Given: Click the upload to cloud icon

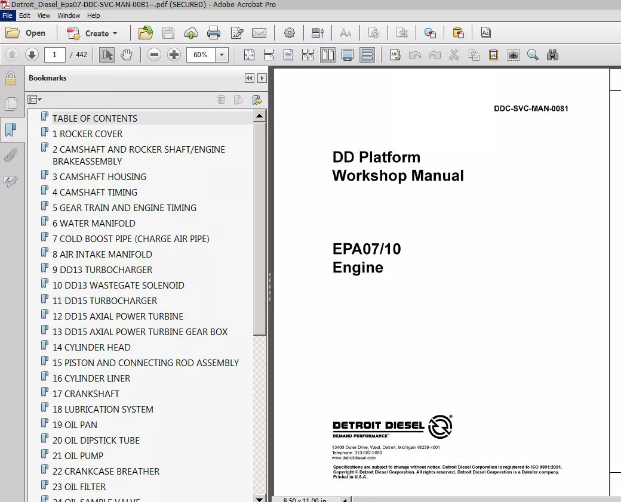Looking at the screenshot, I should [x=191, y=33].
